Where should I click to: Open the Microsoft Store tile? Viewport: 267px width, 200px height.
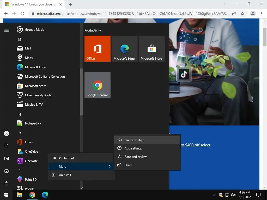152,49
